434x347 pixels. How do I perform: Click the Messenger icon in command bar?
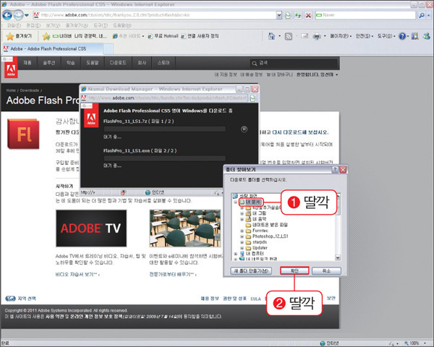(427, 36)
